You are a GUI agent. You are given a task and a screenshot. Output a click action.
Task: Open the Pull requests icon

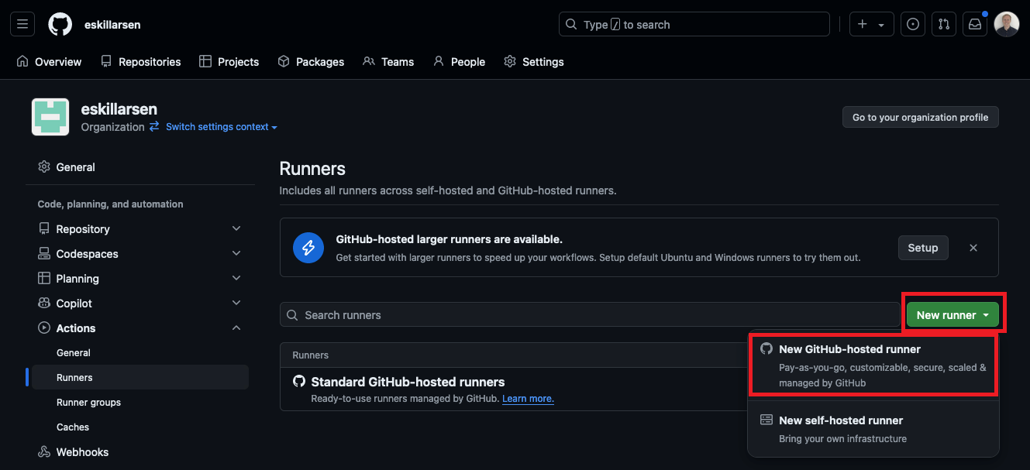tap(944, 25)
